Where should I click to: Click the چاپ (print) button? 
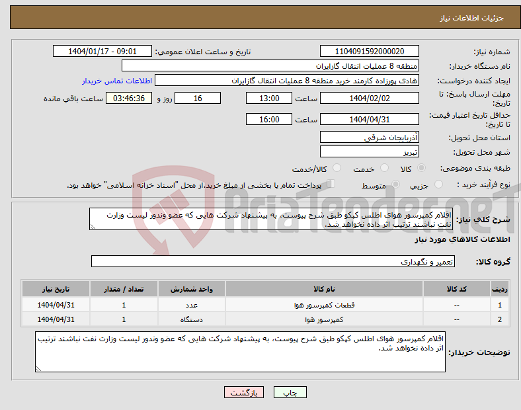click(x=290, y=392)
